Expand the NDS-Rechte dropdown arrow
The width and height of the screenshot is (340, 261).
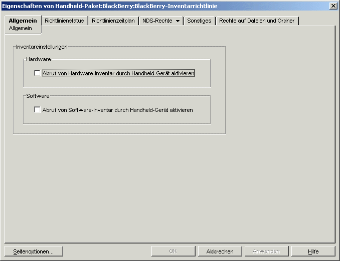pos(178,21)
